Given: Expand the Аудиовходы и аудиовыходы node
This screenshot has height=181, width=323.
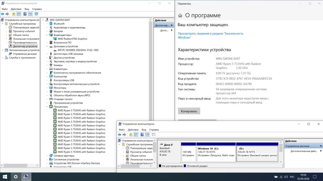Looking at the screenshot, I should [x=47, y=27].
